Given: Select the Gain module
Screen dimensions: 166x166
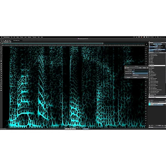Looking at the screenshot, I should [157, 70].
